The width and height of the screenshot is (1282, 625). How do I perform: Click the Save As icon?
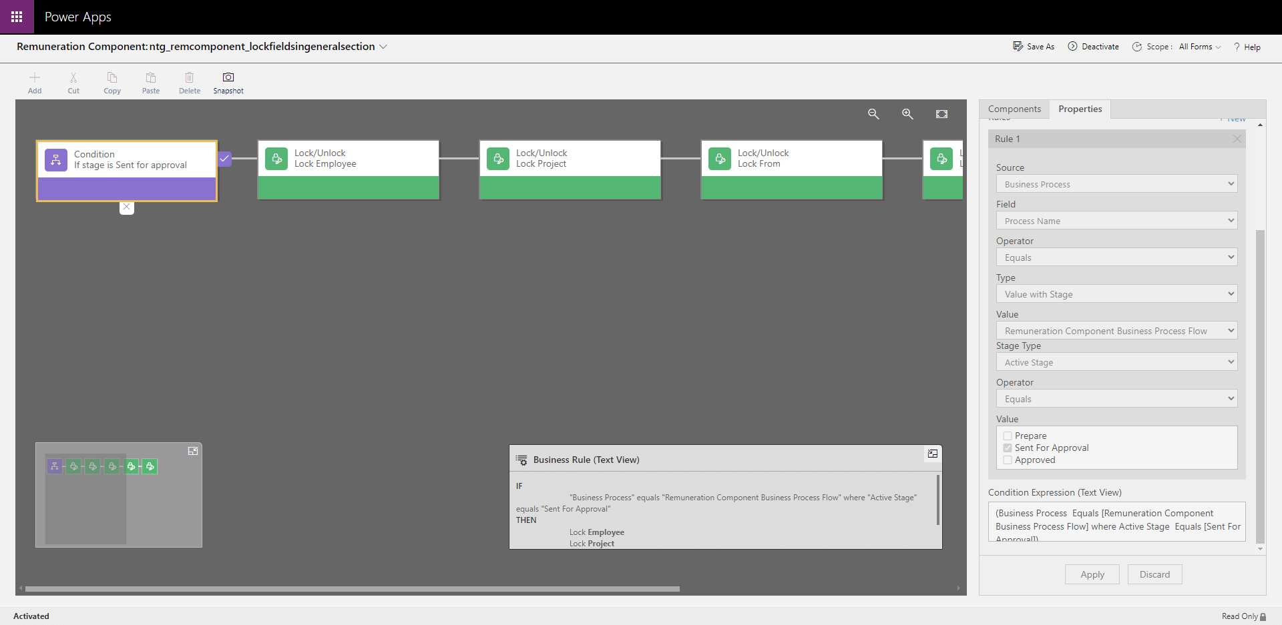point(1018,46)
